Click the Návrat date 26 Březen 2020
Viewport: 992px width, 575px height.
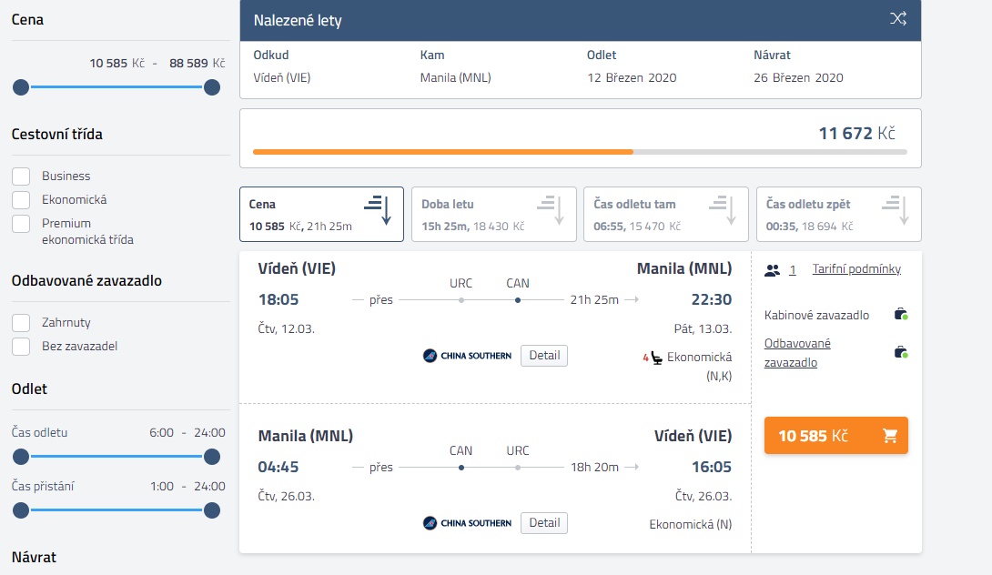click(x=798, y=78)
